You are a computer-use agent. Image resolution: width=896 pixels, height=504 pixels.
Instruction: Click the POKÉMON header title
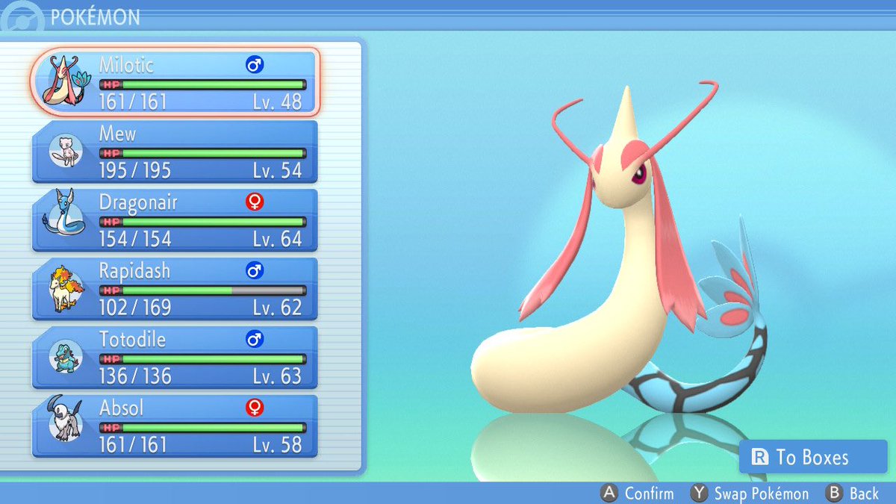pos(94,16)
